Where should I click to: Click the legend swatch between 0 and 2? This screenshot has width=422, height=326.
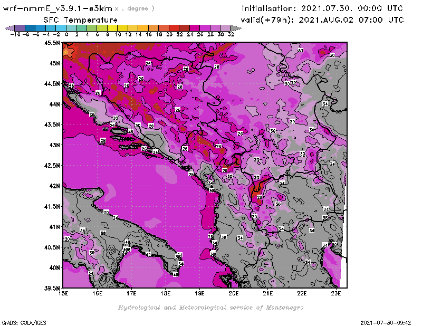coord(71,28)
